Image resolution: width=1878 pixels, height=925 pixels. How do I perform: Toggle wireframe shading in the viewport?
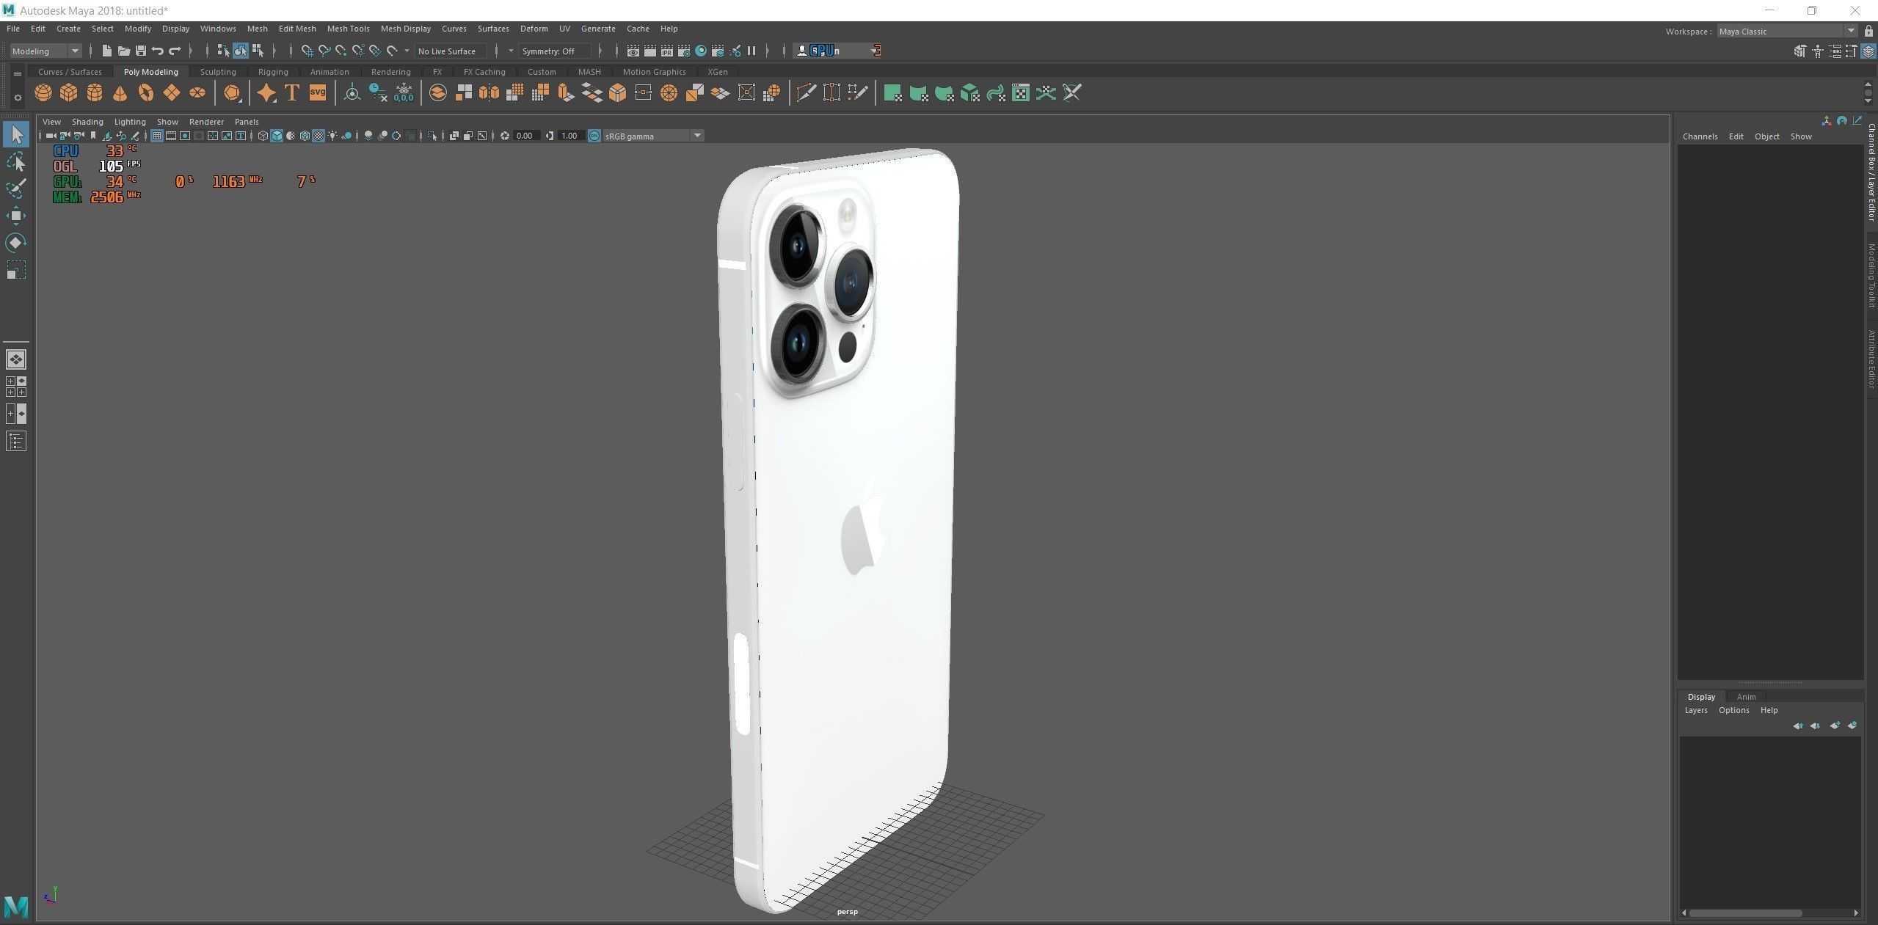(263, 136)
